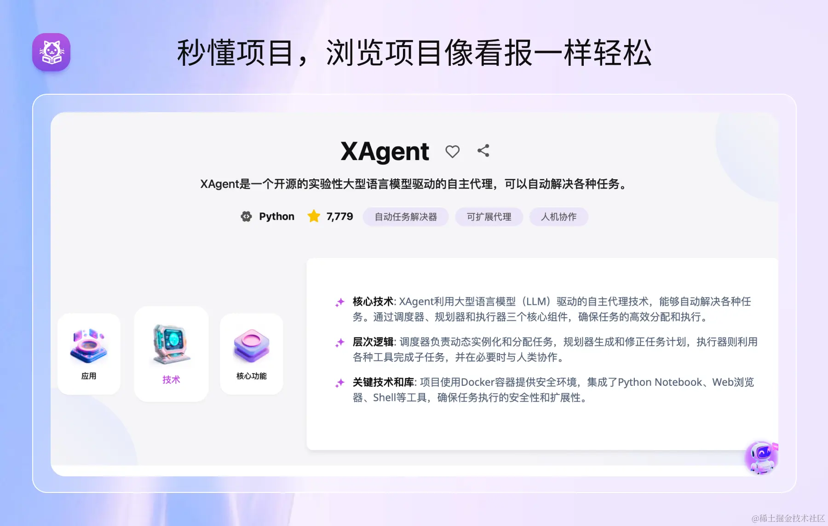Click the XAgent project title
Image resolution: width=828 pixels, height=526 pixels.
click(x=385, y=151)
